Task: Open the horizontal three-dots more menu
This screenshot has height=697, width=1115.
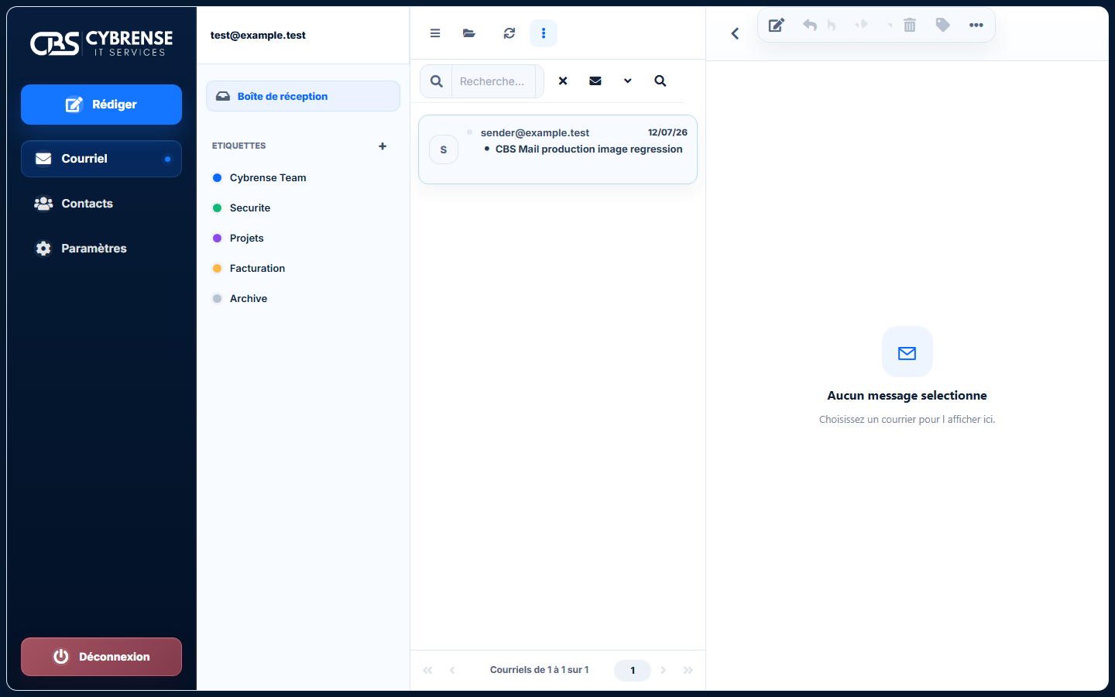Action: point(976,25)
